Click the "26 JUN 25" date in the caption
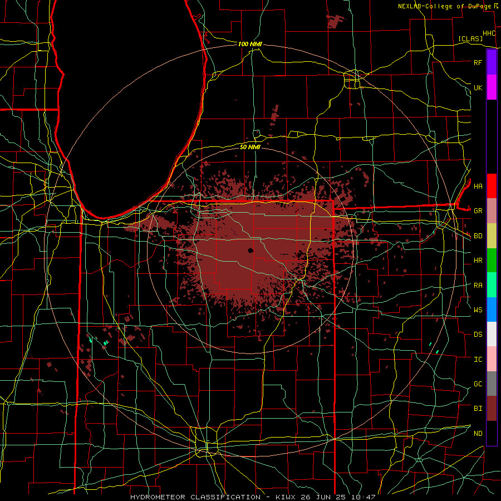Screen dimensions: 501x501 (x=325, y=497)
